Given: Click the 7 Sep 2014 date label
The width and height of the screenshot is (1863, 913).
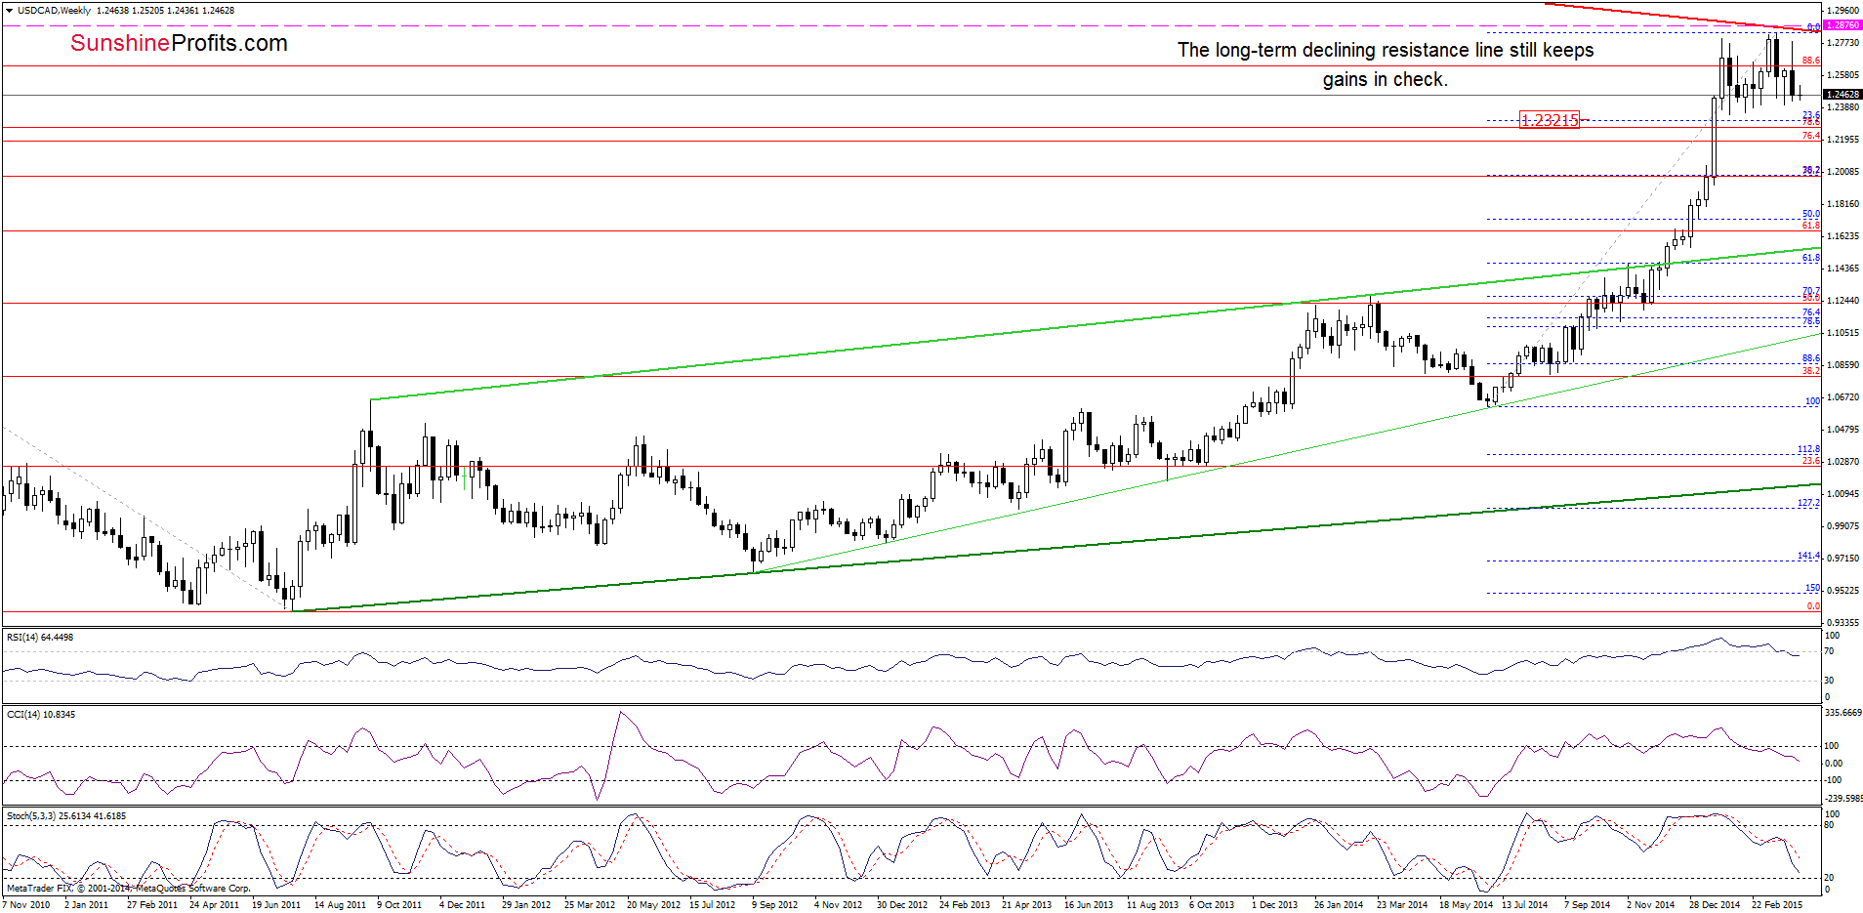Looking at the screenshot, I should pos(1588,905).
